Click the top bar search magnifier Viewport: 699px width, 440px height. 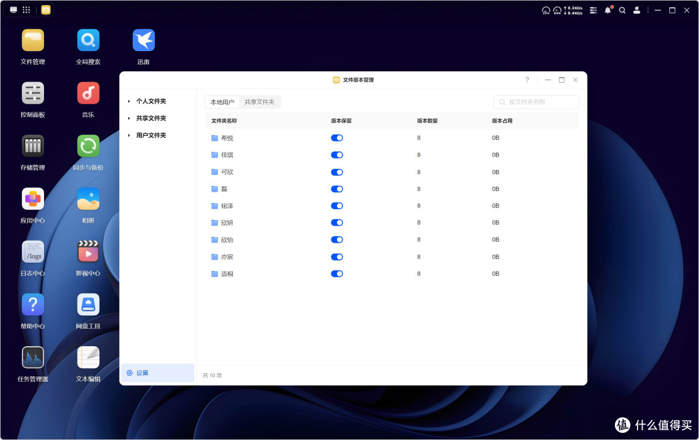pyautogui.click(x=623, y=10)
